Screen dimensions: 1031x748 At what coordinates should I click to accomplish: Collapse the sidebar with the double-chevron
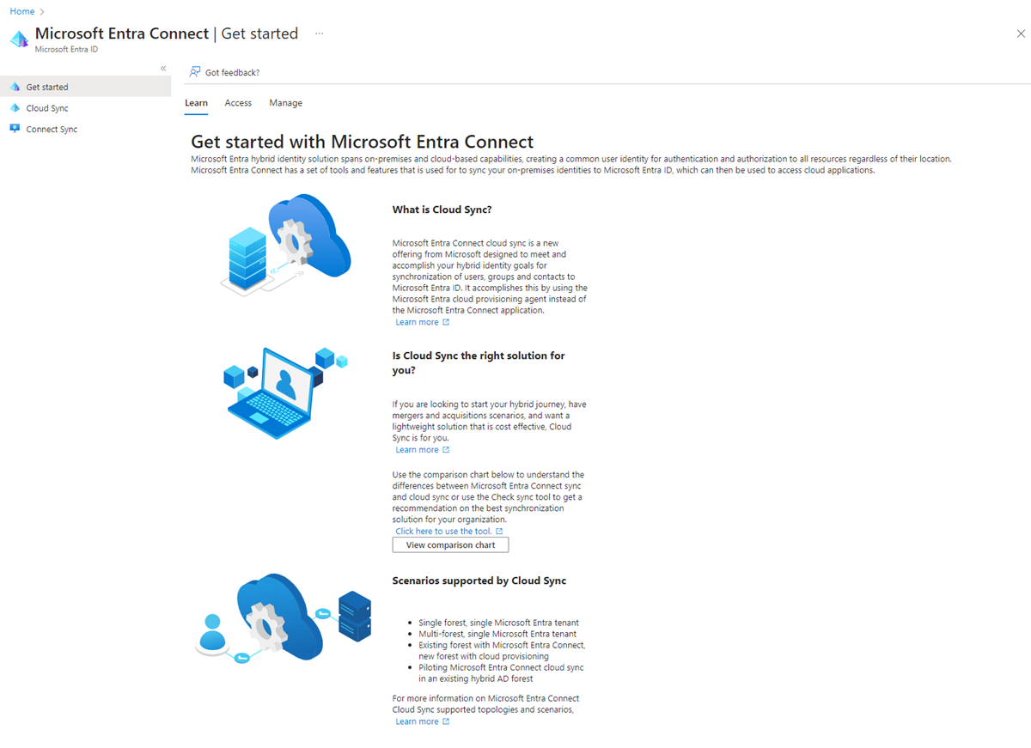tap(163, 68)
